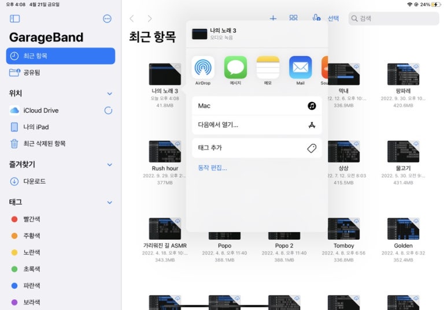Viewport: 447px width, 310px height.
Task: Open the sidebar more options ellipsis
Action: point(107,19)
